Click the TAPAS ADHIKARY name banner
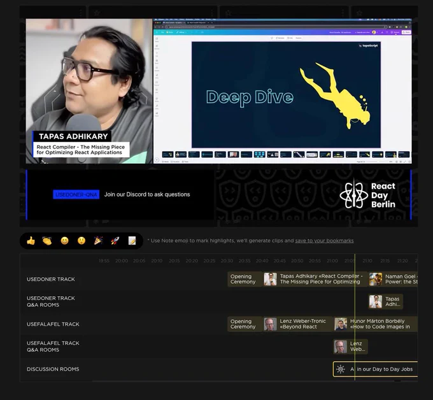The width and height of the screenshot is (433, 400). [73, 136]
